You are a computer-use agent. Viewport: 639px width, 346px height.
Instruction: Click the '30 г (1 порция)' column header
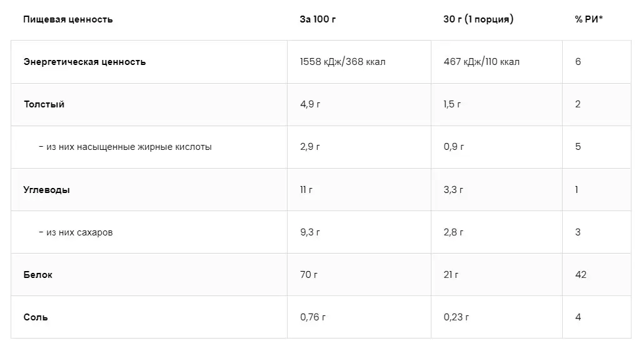[x=478, y=19]
